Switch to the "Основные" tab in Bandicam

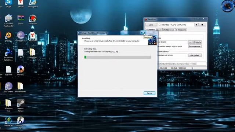[150, 30]
